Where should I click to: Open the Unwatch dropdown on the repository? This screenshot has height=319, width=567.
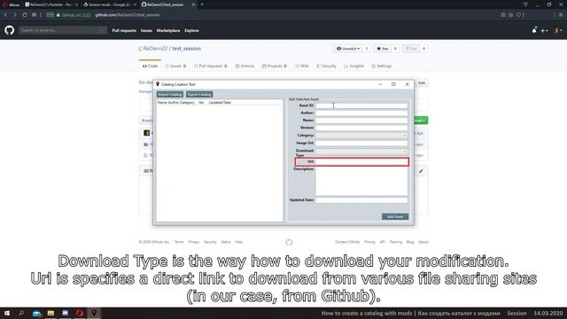click(348, 49)
